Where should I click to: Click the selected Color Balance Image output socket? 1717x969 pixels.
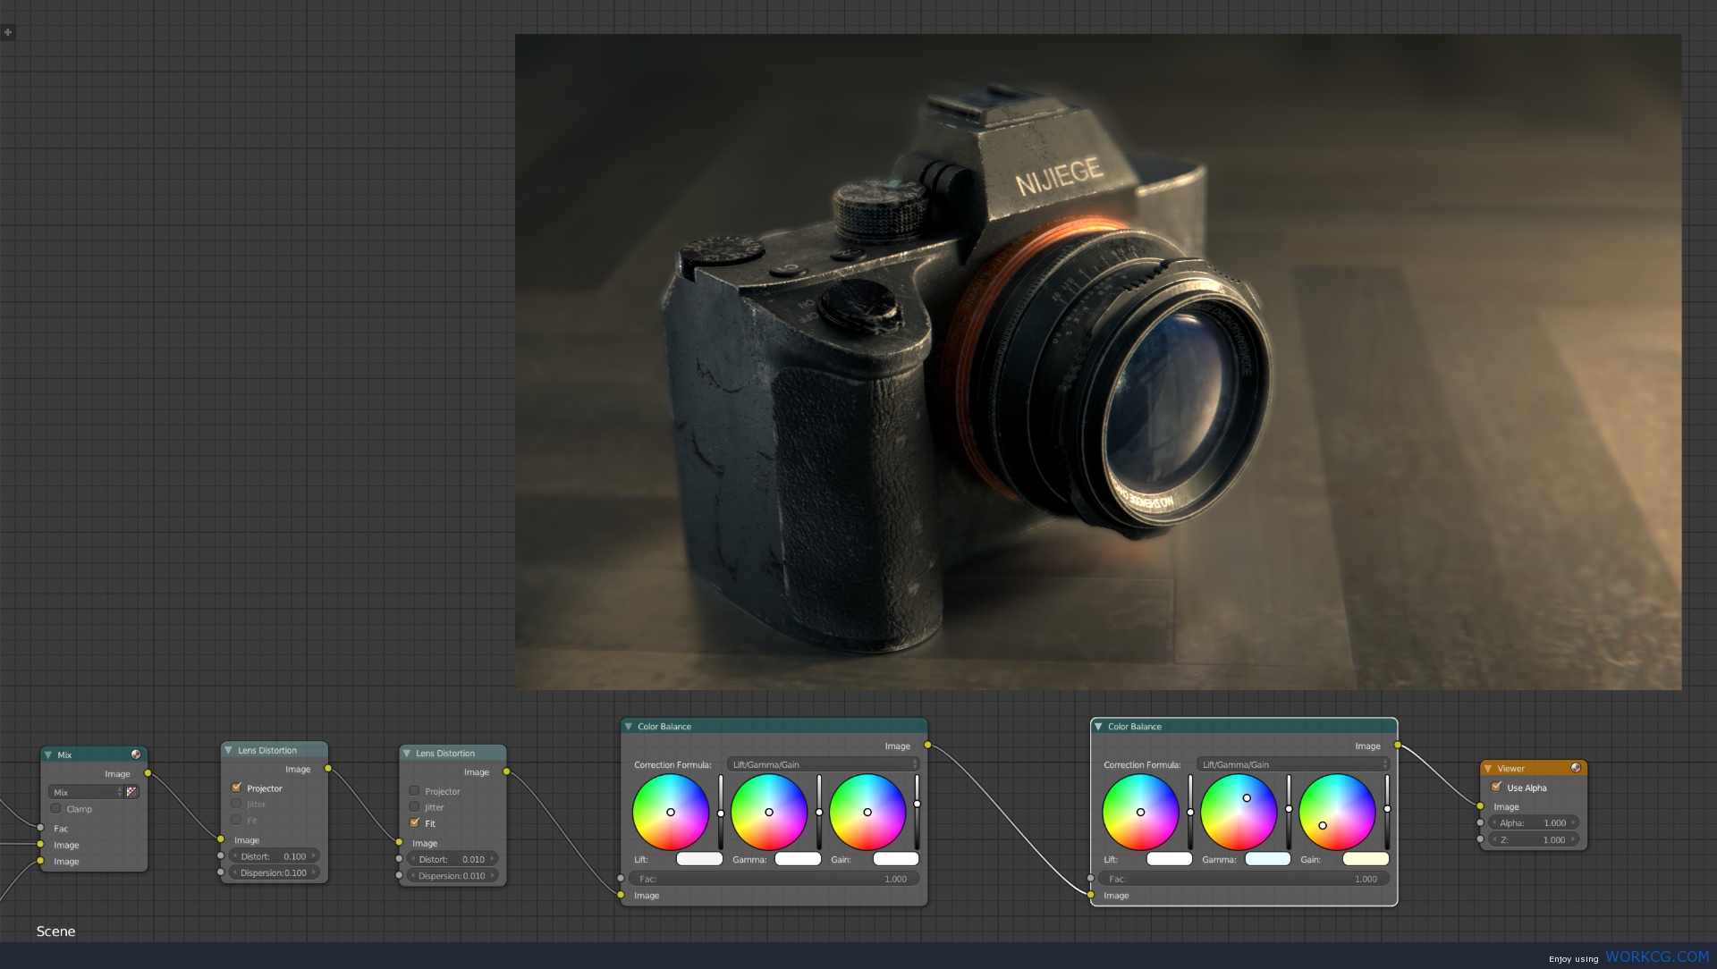[x=1397, y=745]
